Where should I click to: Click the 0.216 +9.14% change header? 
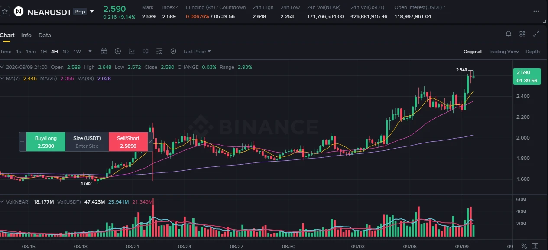click(x=119, y=17)
